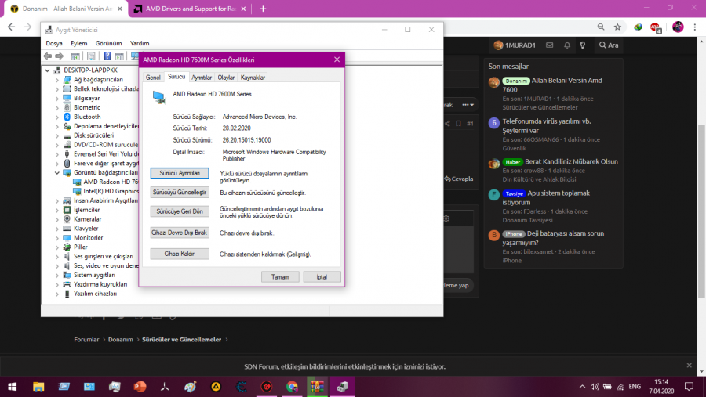Open the Chrome profile avatar
706x397 pixels.
[x=678, y=27]
